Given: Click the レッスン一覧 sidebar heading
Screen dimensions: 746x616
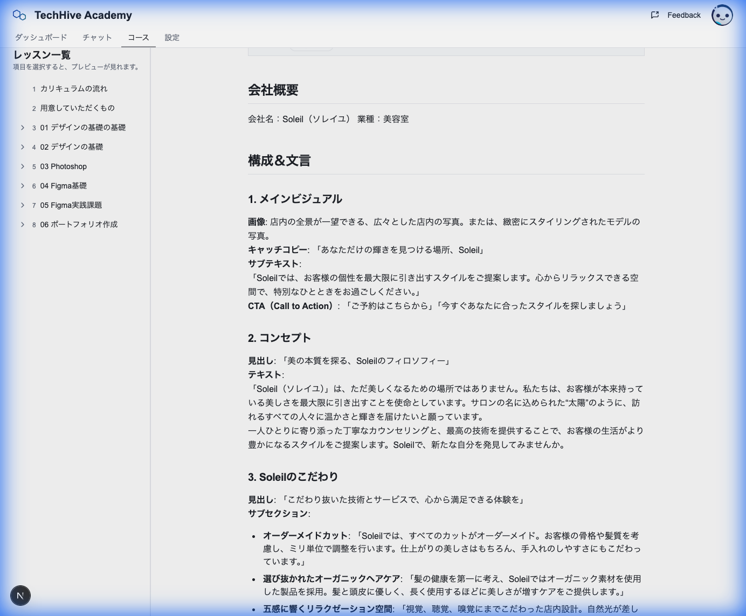Looking at the screenshot, I should pos(42,55).
